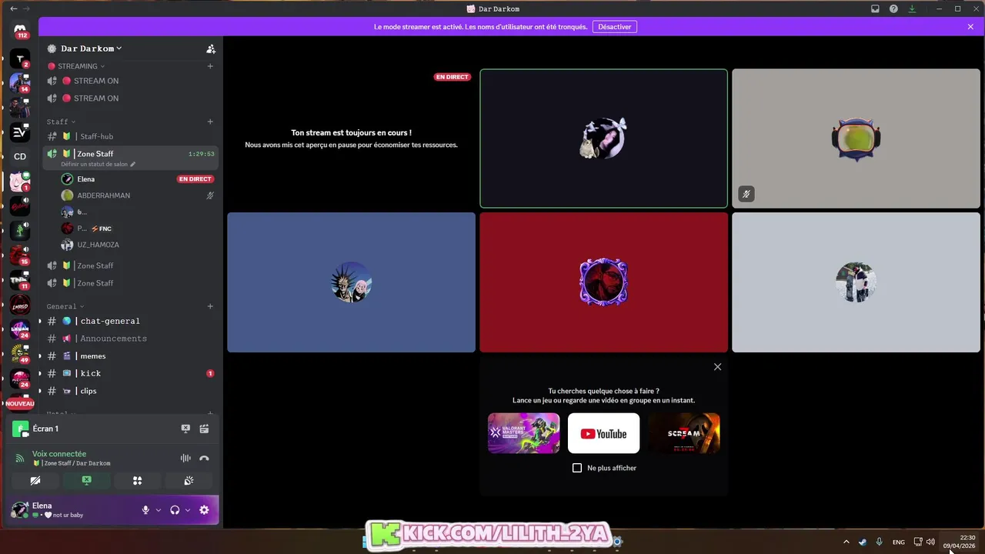Select user UZ_HAMOZA in voice list
985x554 pixels.
point(137,245)
